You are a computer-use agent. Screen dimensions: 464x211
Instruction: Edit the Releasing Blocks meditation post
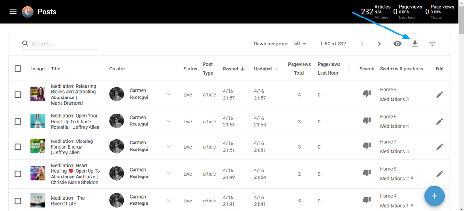[439, 95]
